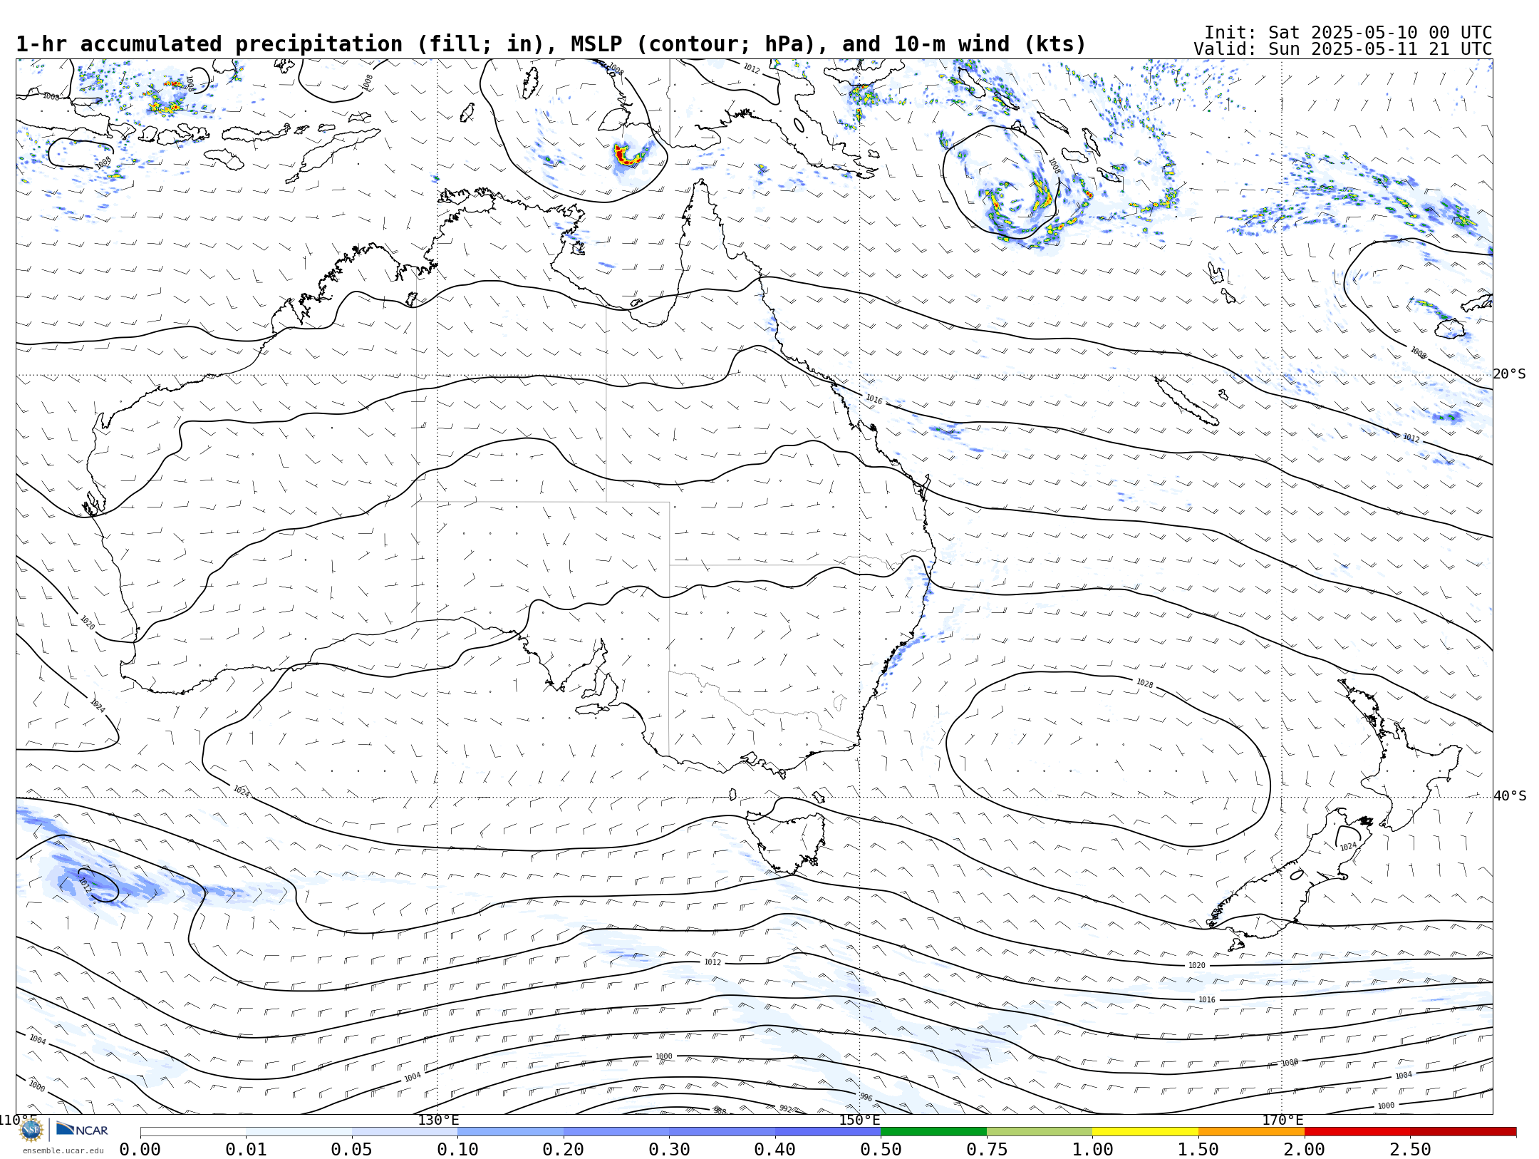Click the 996 isobar label near 150°E
The height and width of the screenshot is (1159, 1539).
[x=866, y=1097]
